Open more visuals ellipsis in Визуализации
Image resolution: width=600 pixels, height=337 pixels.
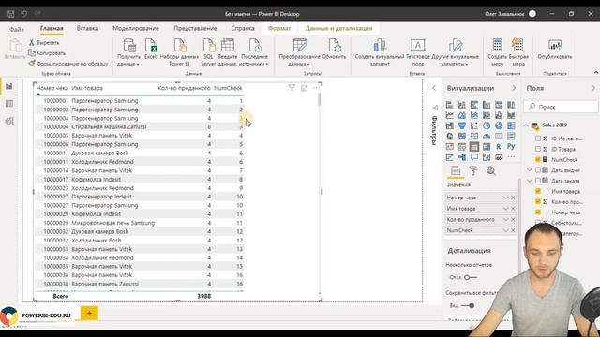tap(511, 157)
